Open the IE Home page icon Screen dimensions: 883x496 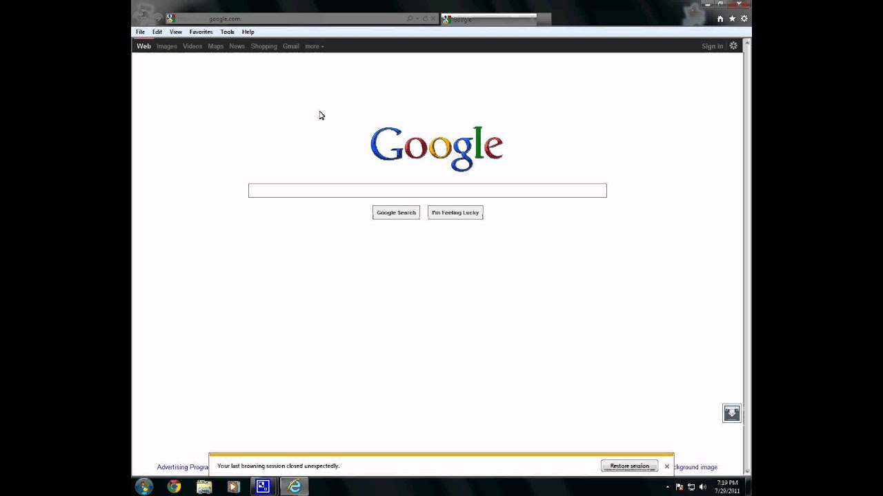720,19
